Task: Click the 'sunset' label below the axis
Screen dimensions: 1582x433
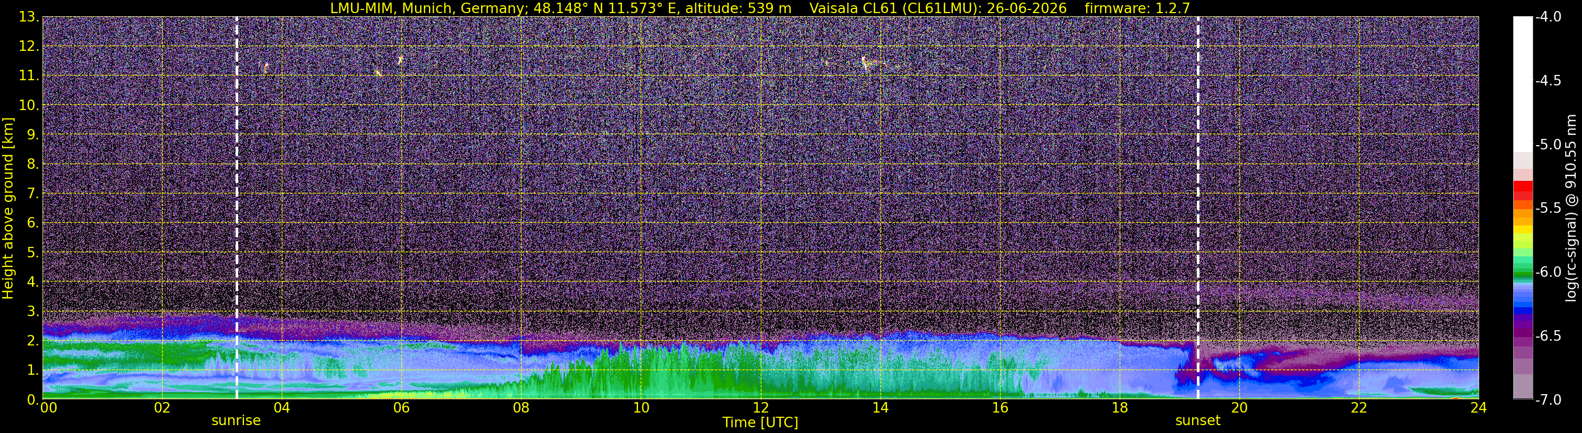Action: pyautogui.click(x=1197, y=421)
